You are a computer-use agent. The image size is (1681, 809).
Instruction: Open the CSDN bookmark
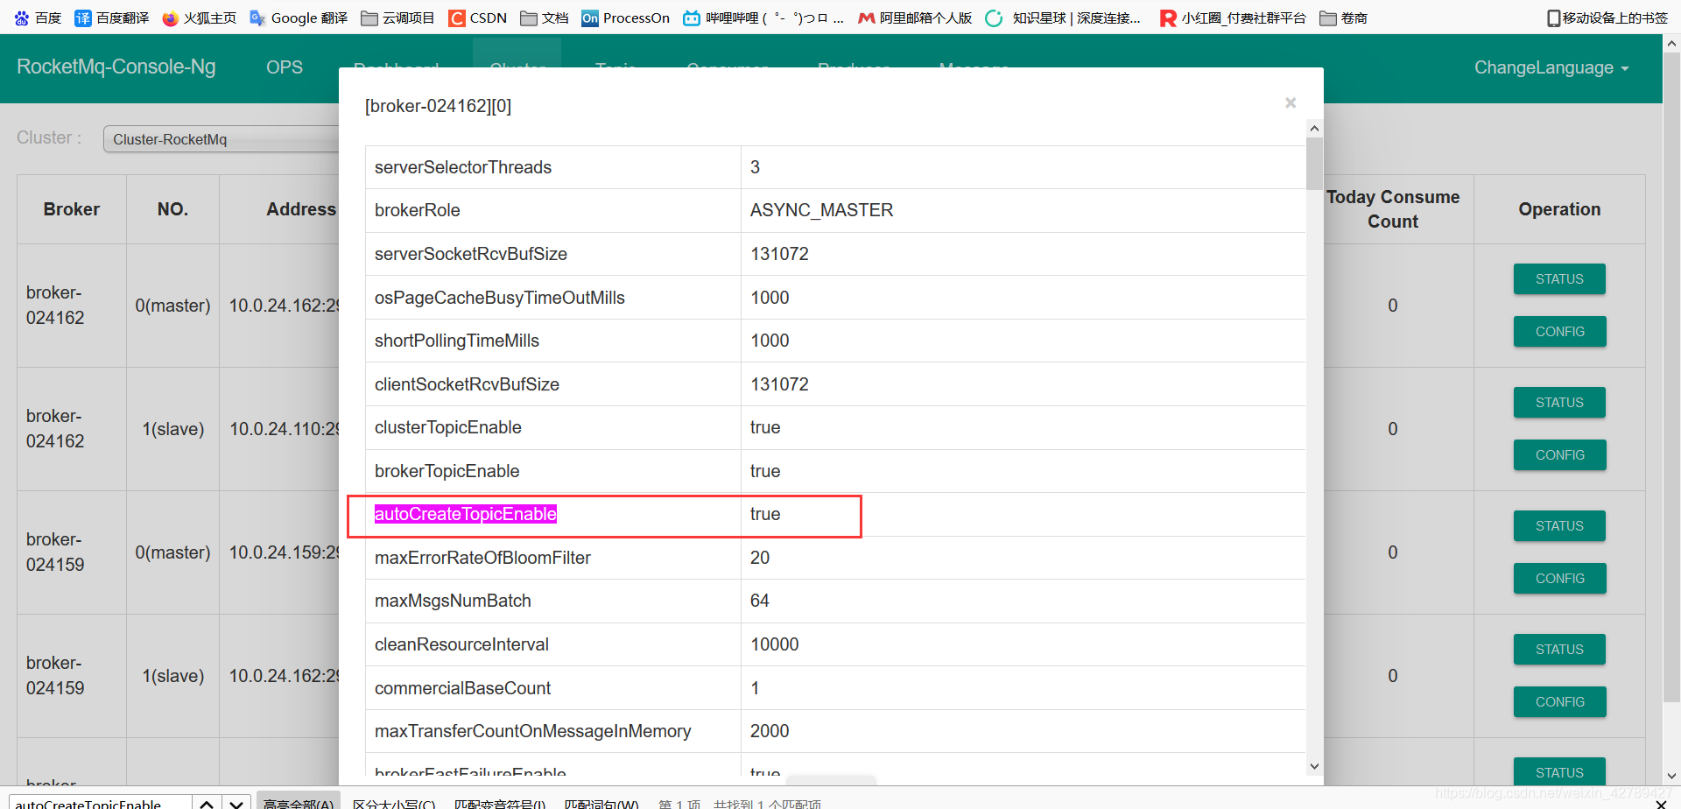478,18
